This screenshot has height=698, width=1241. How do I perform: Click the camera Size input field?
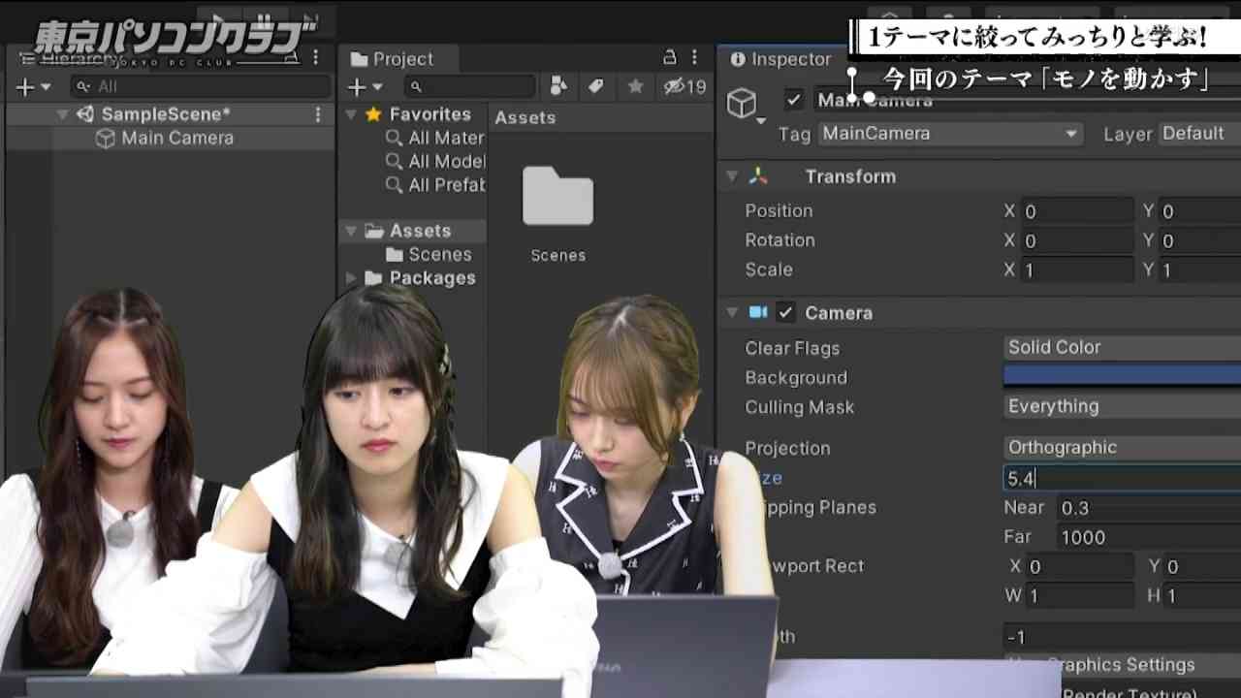[x=1122, y=478]
